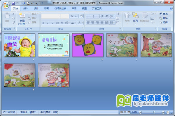
Task: Open the 段落 paragraph dialog launcher
Action: [x=120, y=29]
